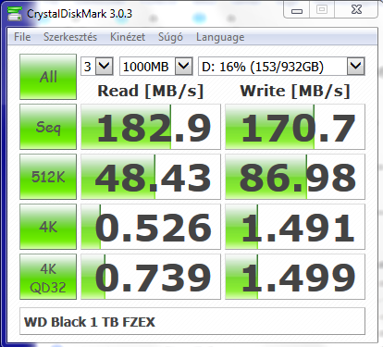Select 512K read value 48.43
This screenshot has height=347, width=383.
[151, 177]
